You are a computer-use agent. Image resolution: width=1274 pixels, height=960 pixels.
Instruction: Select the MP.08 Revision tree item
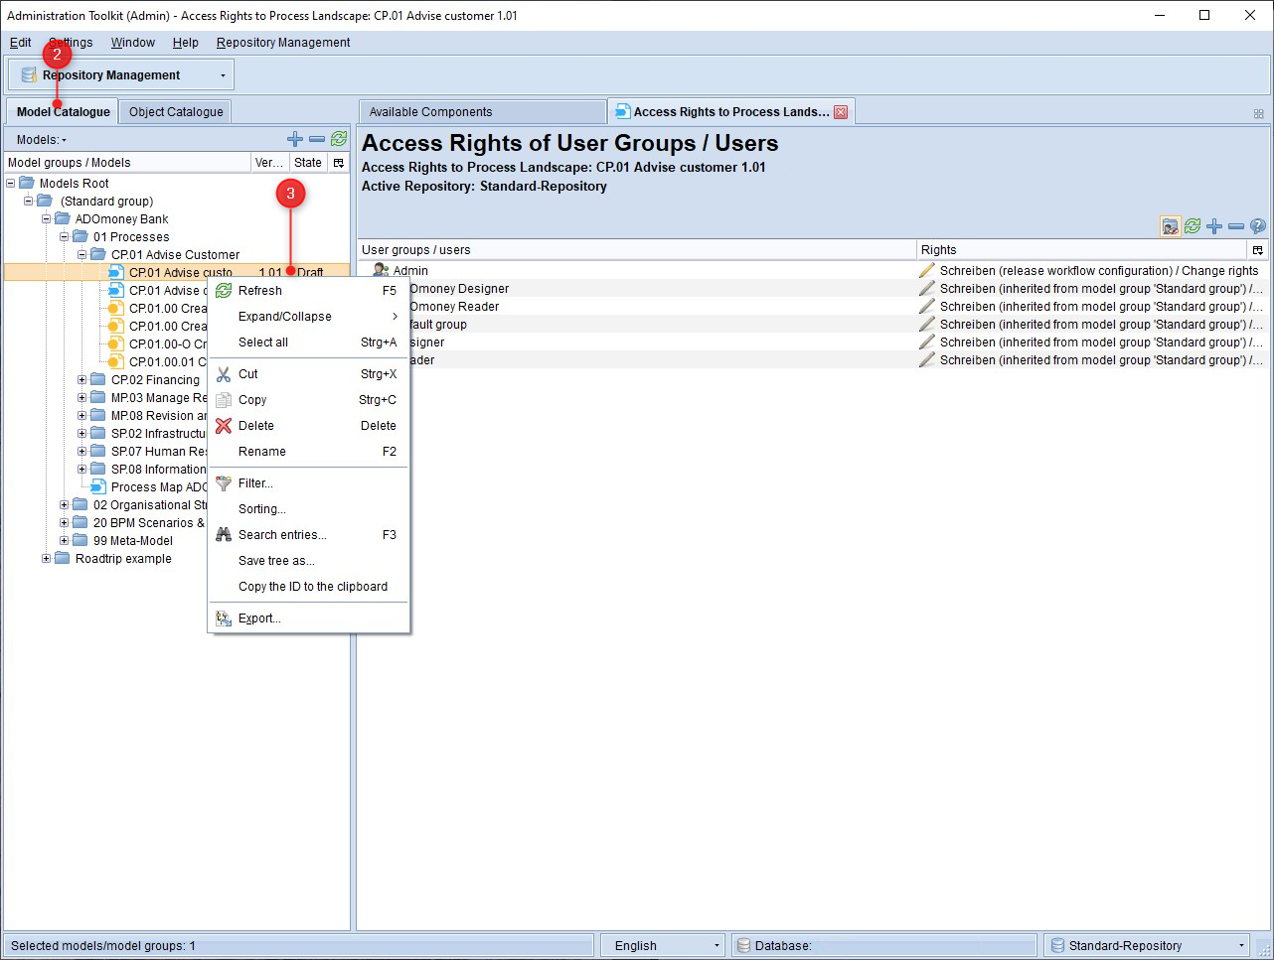coord(159,416)
